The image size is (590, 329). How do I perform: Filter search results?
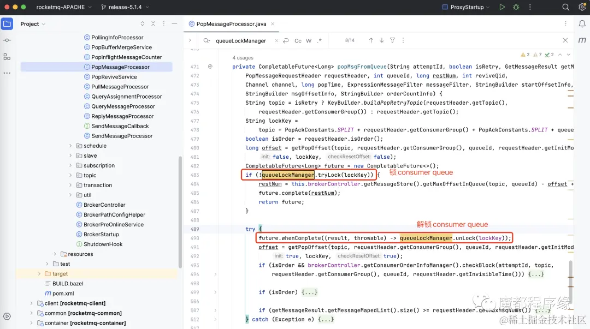pyautogui.click(x=392, y=40)
